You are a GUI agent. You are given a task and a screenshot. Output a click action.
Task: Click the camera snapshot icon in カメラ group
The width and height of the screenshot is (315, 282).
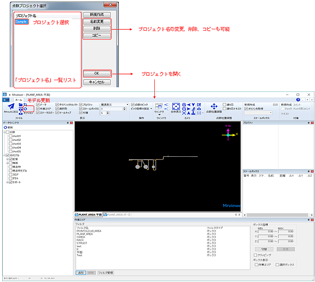(x=199, y=109)
